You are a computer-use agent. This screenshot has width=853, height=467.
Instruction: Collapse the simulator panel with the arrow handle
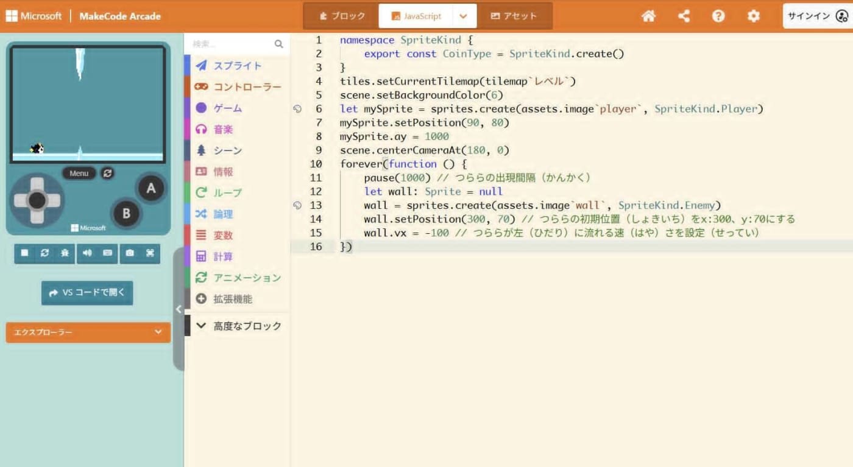(179, 309)
